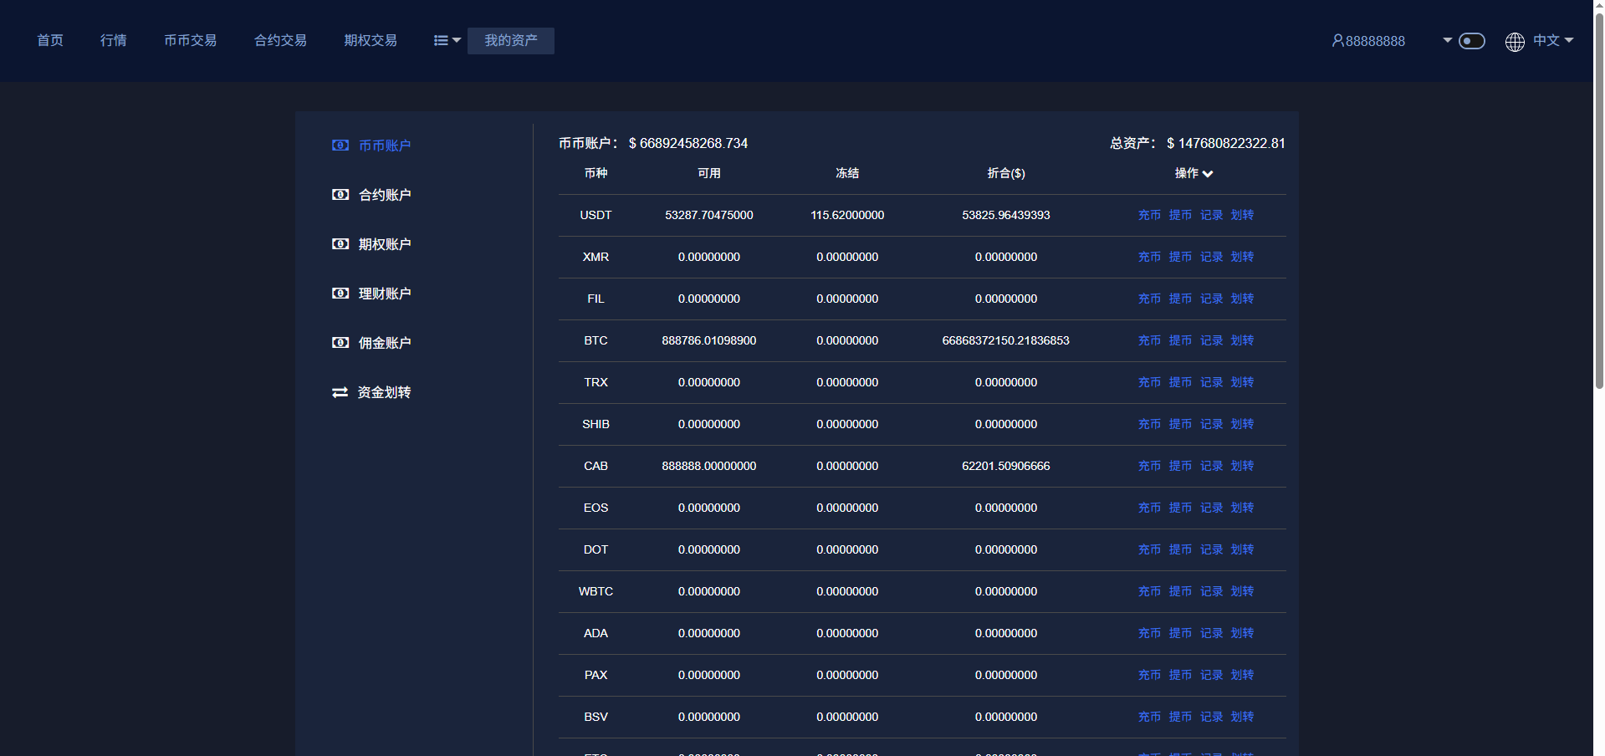1605x756 pixels.
Task: Click 划转 in the DOT row
Action: pyautogui.click(x=1242, y=549)
